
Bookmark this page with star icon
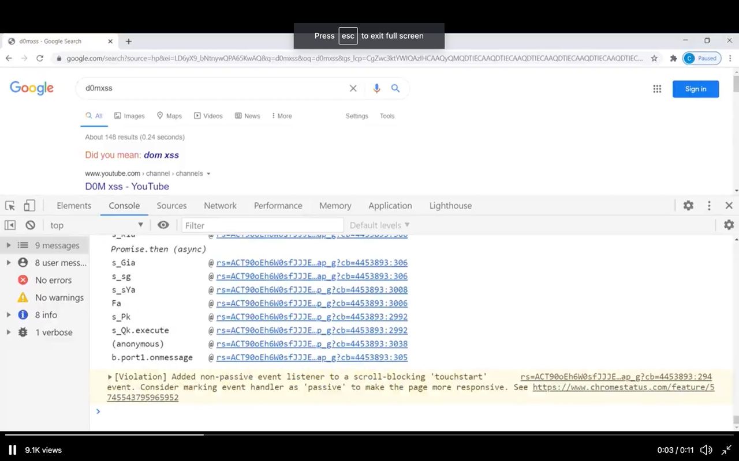(654, 58)
